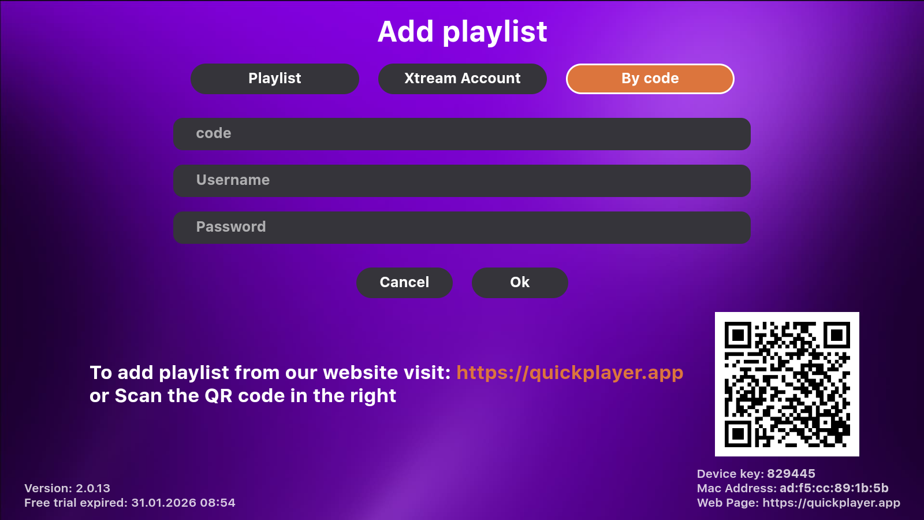Open the orange https://quickplayer.app link
Viewport: 924px width, 520px height.
(570, 373)
